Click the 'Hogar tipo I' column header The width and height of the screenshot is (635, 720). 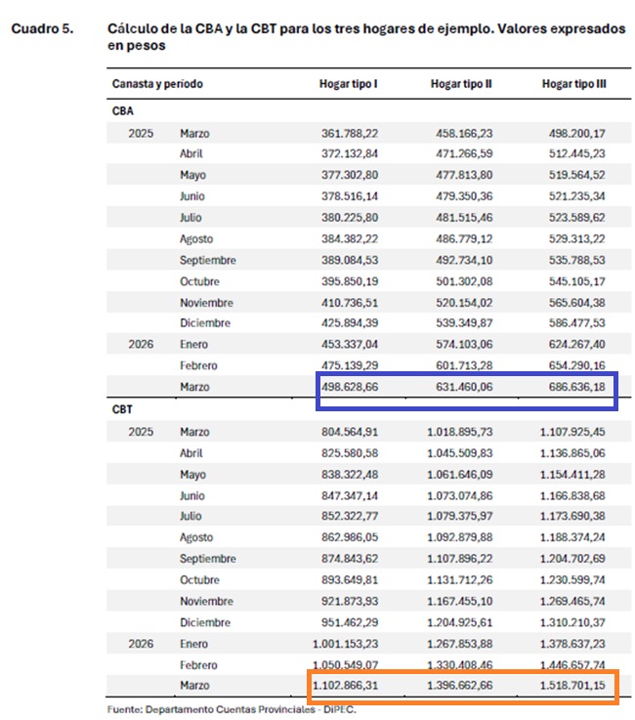(x=348, y=85)
